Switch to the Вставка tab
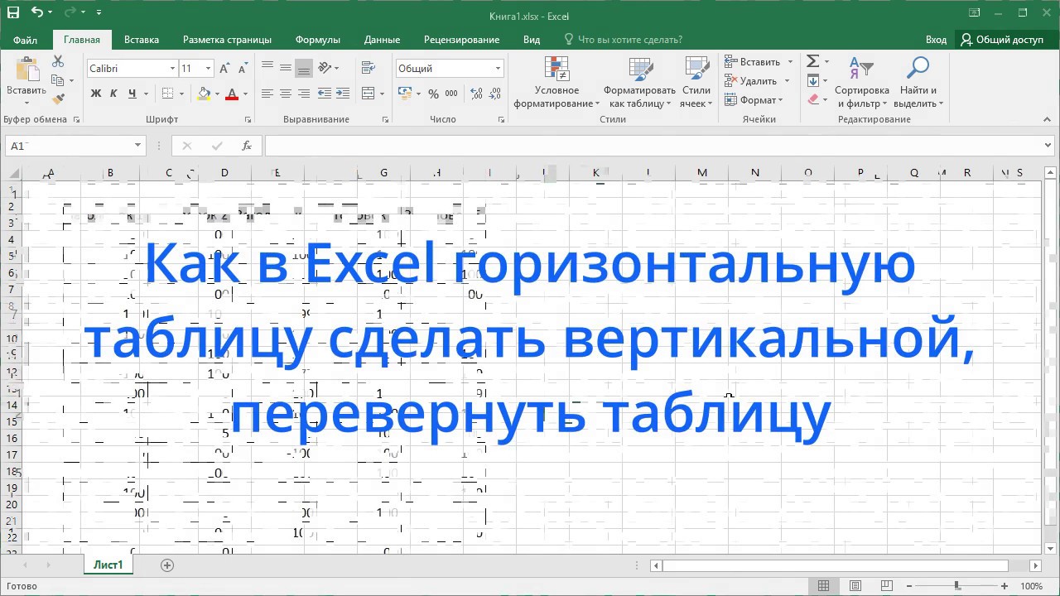The height and width of the screenshot is (596, 1060). tap(142, 39)
